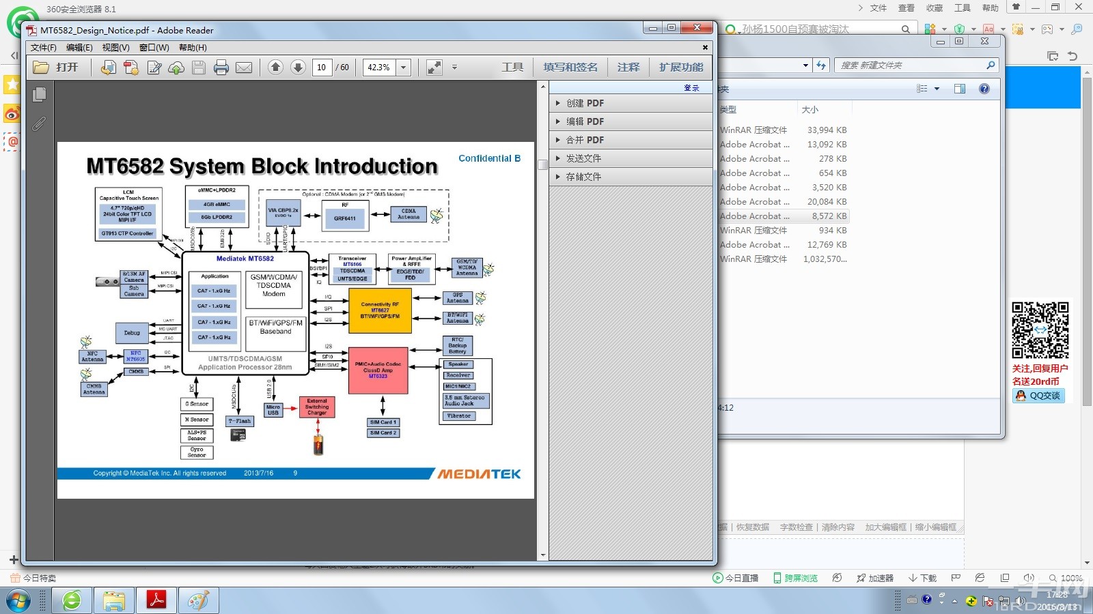This screenshot has height=614, width=1093.
Task: Click the save floppy disk icon
Action: coord(199,68)
